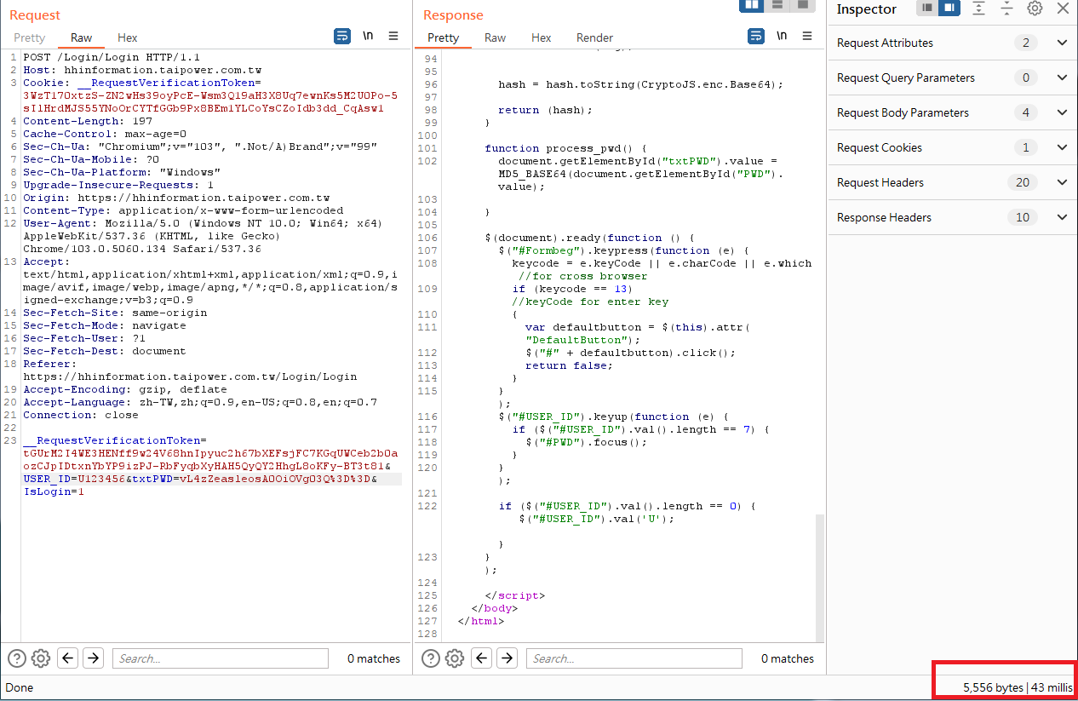Select combined tabbed request/response layout icon
1078x701 pixels.
click(802, 5)
